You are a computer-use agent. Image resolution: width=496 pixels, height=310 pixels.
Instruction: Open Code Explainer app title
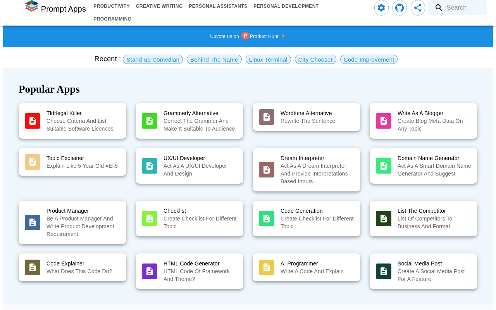(x=65, y=263)
